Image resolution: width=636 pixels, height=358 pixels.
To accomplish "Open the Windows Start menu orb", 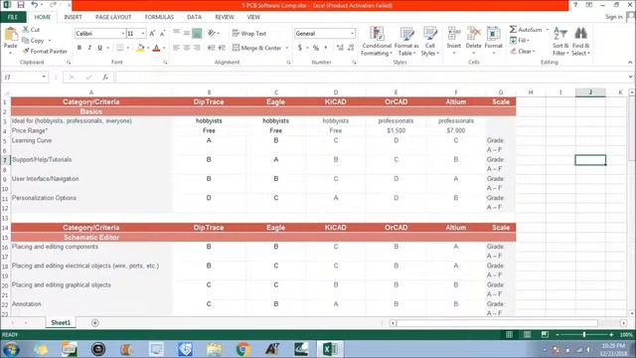I will [11, 349].
